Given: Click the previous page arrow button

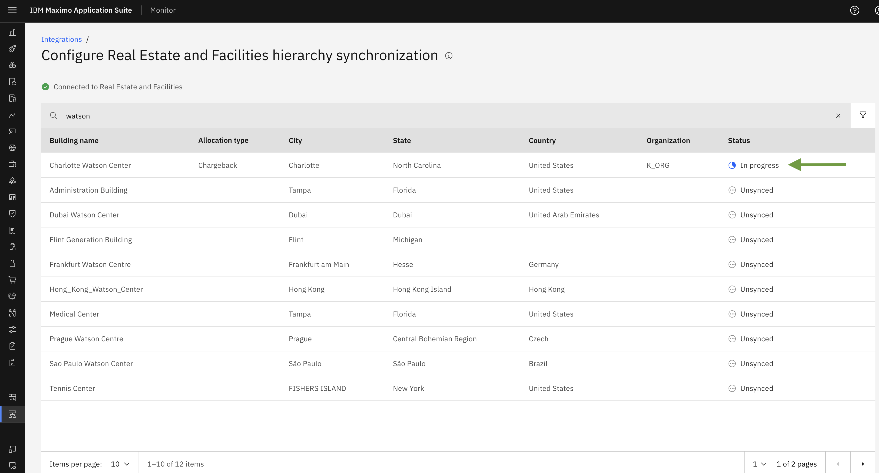Looking at the screenshot, I should point(838,464).
